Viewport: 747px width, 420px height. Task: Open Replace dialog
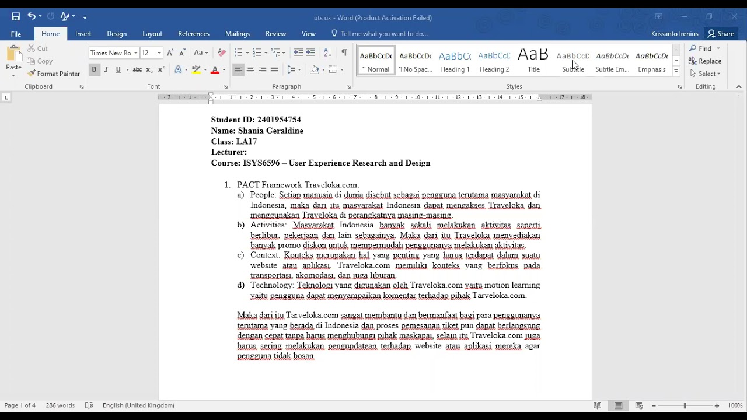point(705,61)
